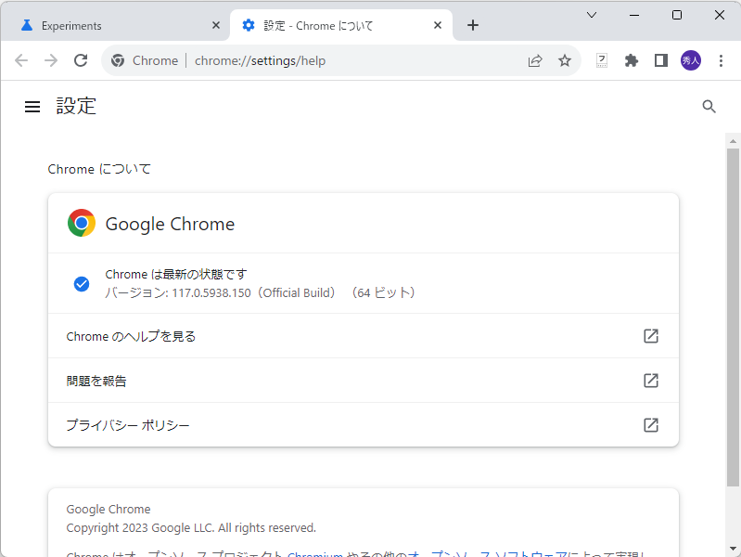This screenshot has height=557, width=741.
Task: Open Chrome のヘルプを見る row
Action: [364, 336]
